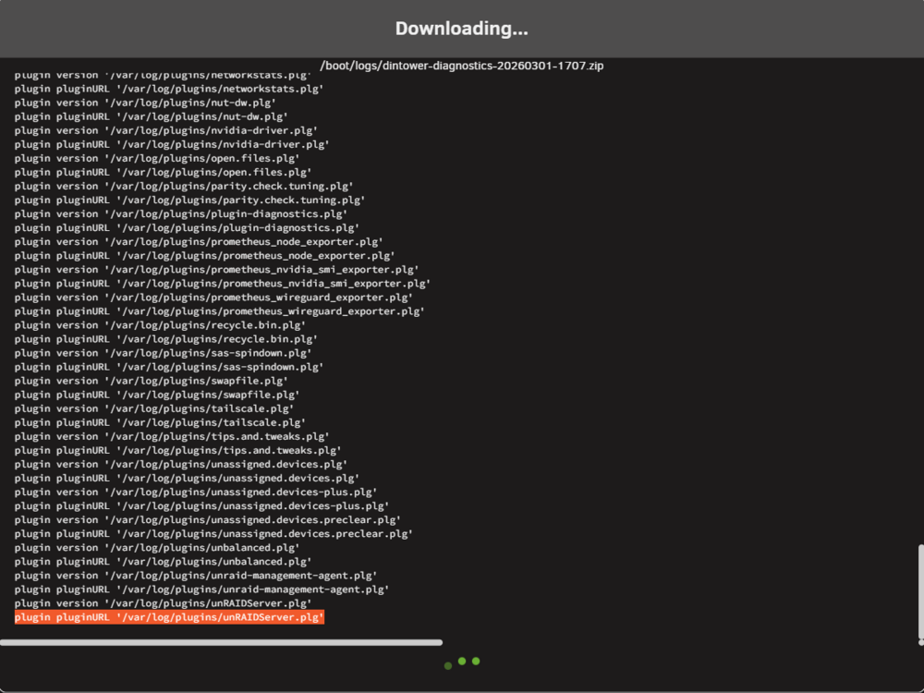Click 'plugin pluginURL' swapfile.plg line
The width and height of the screenshot is (924, 693).
157,395
